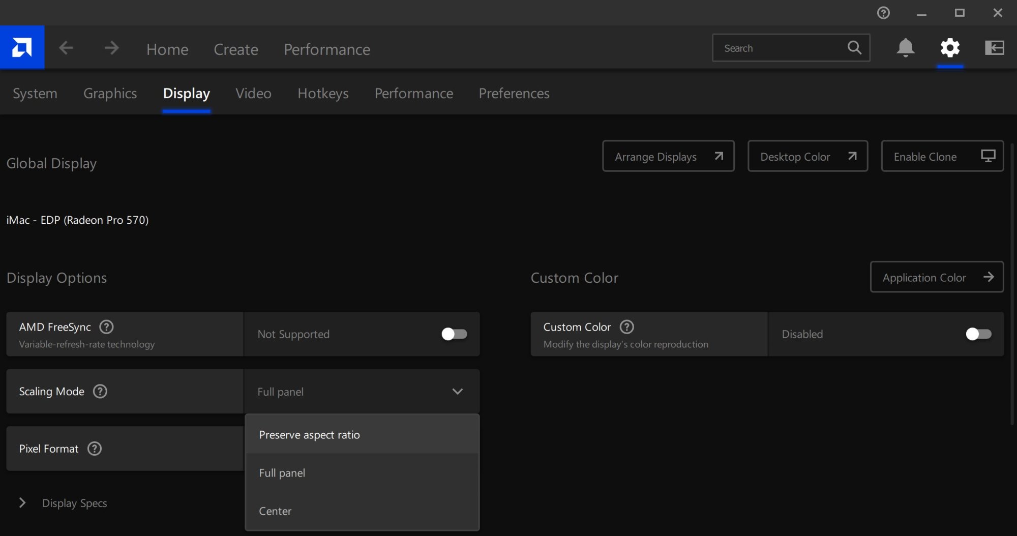Click the vertical scrollbar

pyautogui.click(x=1012, y=285)
